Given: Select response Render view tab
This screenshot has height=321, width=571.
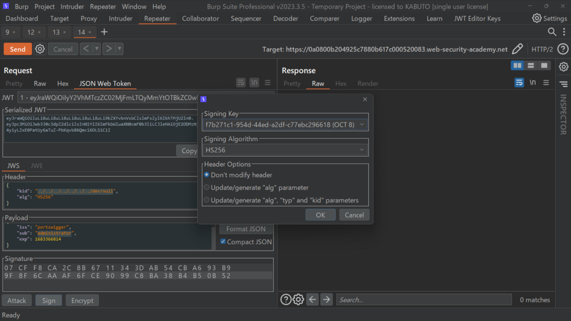Looking at the screenshot, I should point(368,83).
